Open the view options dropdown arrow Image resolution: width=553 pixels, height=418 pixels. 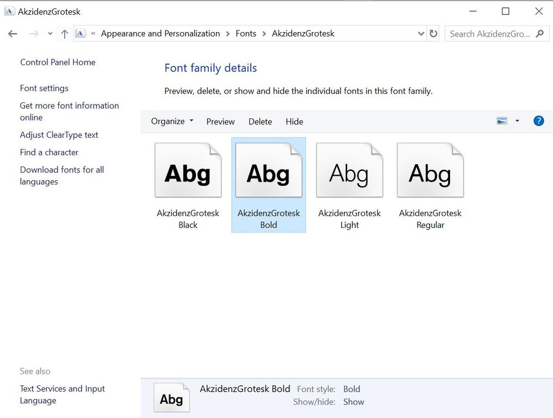coord(517,121)
